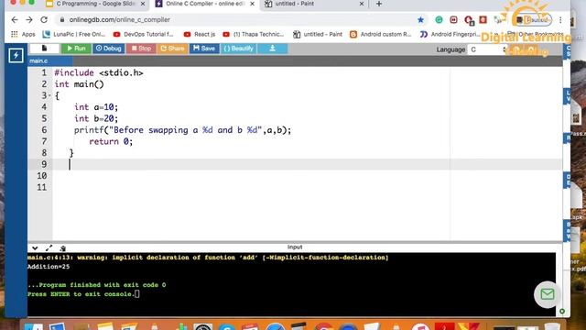Open the Language selection dropdown

pyautogui.click(x=487, y=49)
